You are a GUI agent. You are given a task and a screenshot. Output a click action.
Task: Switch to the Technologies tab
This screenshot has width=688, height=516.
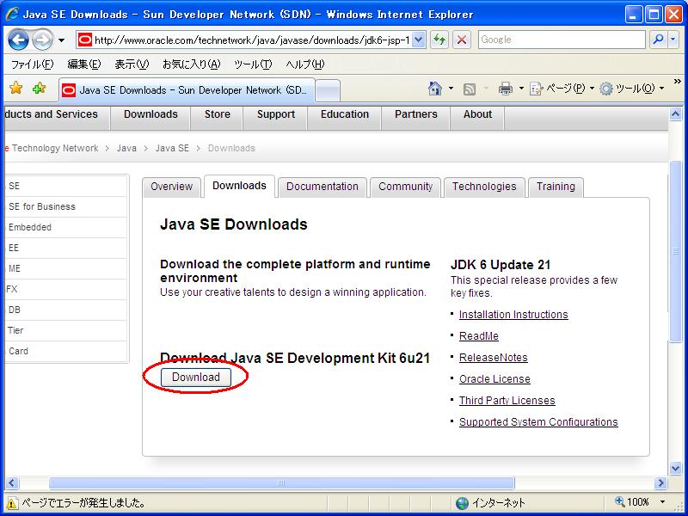pyautogui.click(x=484, y=187)
